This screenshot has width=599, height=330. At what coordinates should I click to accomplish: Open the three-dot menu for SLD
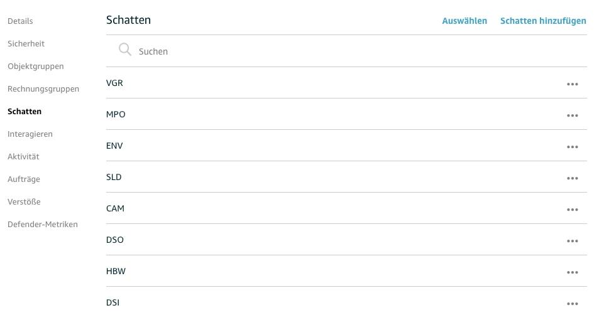(x=572, y=178)
